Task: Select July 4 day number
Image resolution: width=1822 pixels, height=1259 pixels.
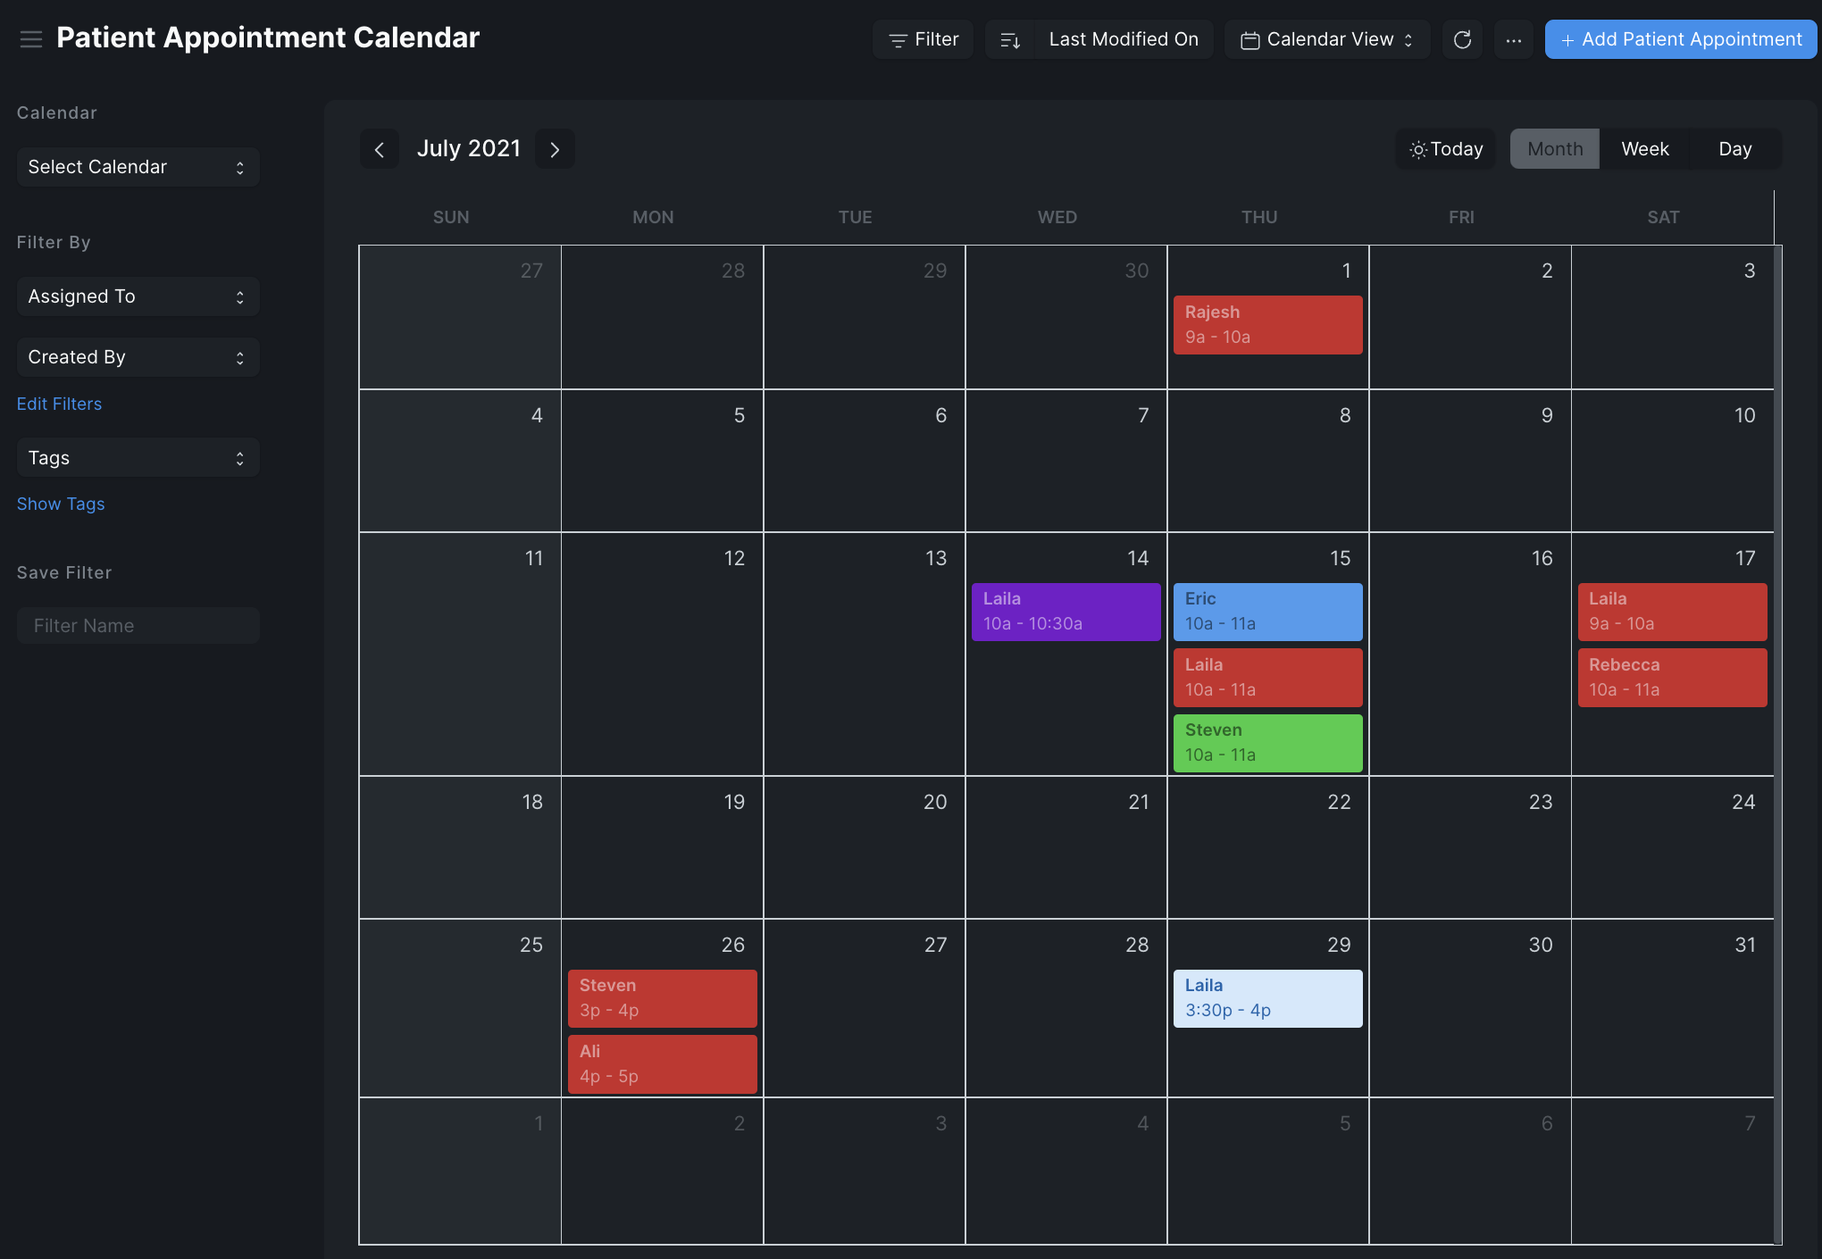Action: tap(537, 416)
